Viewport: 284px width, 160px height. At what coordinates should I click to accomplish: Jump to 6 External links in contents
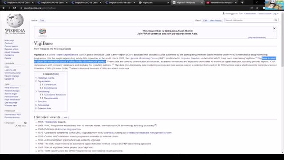point(43,108)
